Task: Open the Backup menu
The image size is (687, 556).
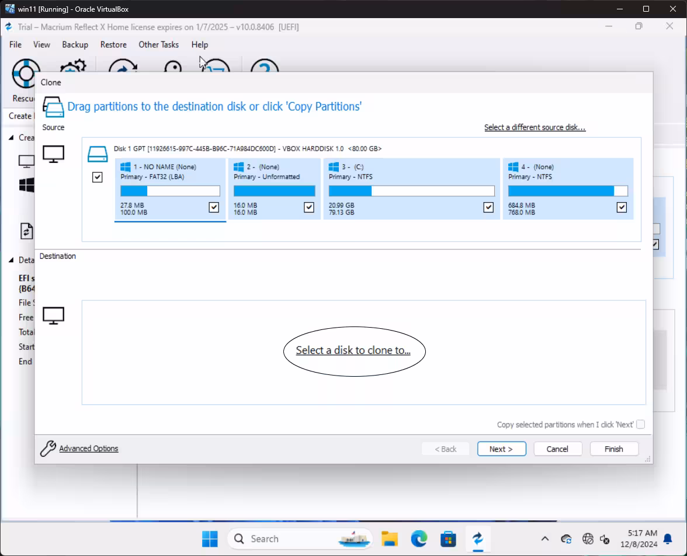Action: click(x=75, y=45)
